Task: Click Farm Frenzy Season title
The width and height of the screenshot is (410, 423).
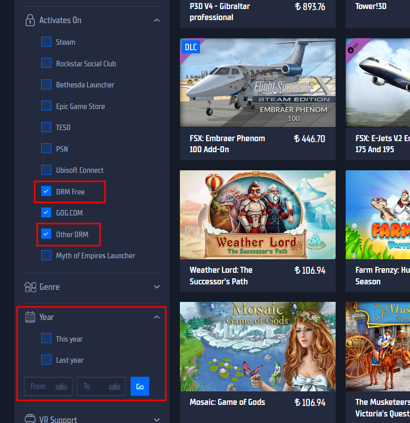Action: pos(382,276)
